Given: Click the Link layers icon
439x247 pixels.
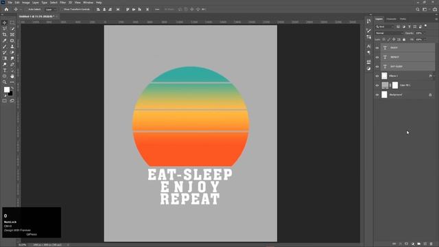Looking at the screenshot, I should click(394, 244).
